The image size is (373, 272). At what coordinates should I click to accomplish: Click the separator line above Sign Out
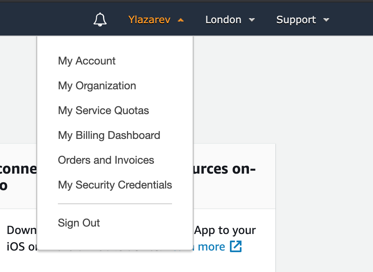coord(115,204)
